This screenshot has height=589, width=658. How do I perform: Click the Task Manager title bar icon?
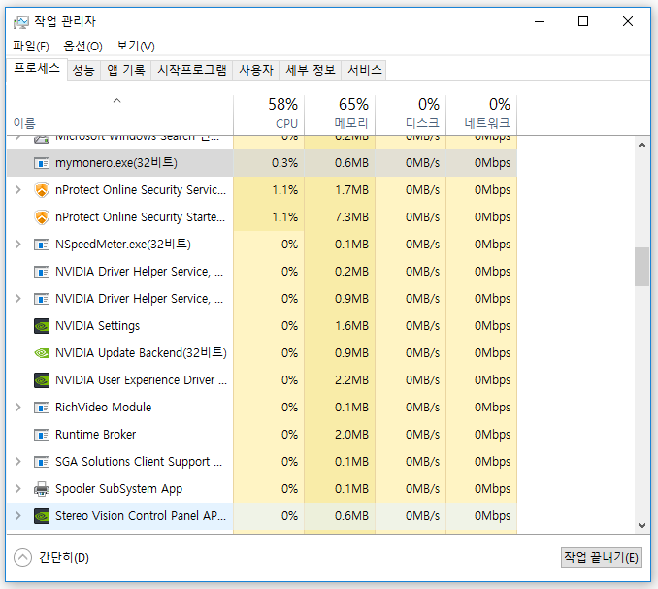tap(21, 21)
